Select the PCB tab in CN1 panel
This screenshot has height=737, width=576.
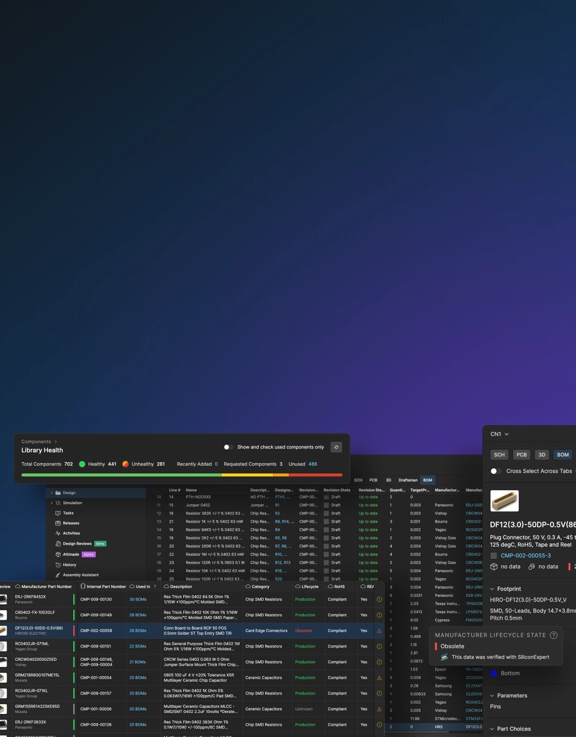point(521,455)
